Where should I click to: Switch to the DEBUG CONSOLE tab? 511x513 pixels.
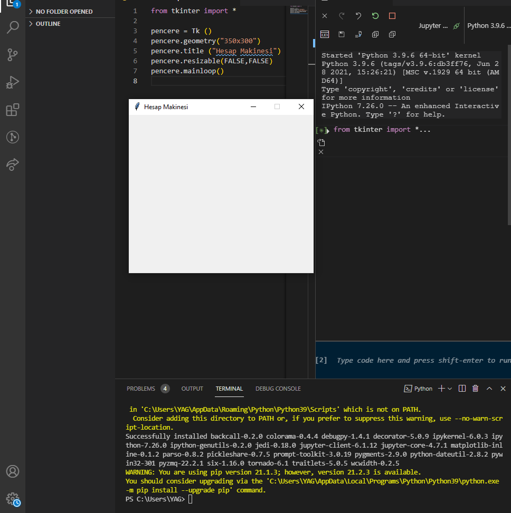[x=278, y=389]
